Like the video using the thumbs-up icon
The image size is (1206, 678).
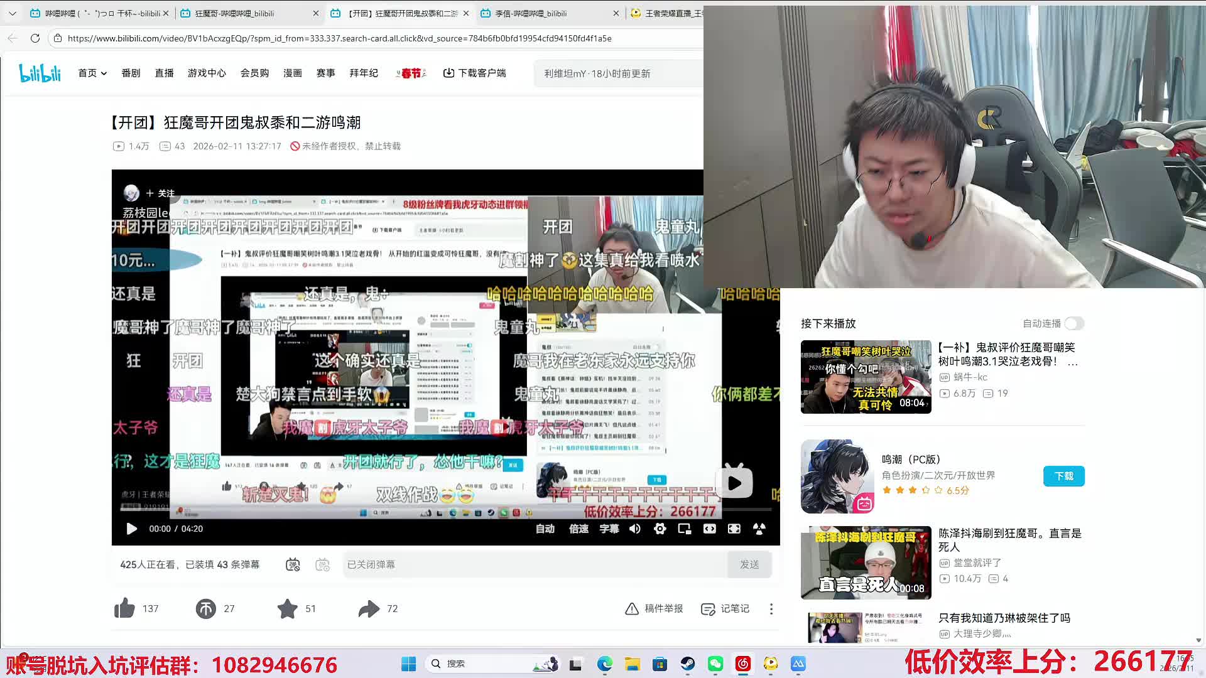pyautogui.click(x=124, y=608)
